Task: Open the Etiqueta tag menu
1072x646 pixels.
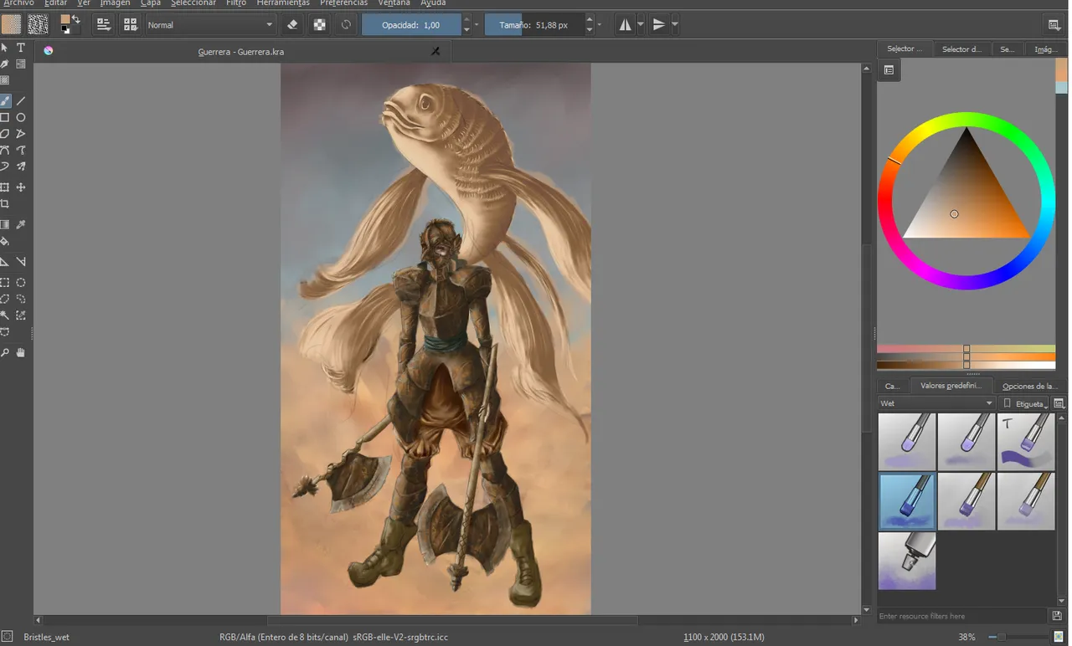Action: pos(1025,403)
